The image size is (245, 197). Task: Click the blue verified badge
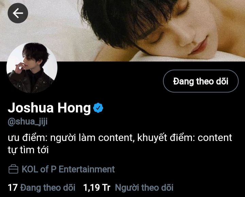click(x=98, y=108)
